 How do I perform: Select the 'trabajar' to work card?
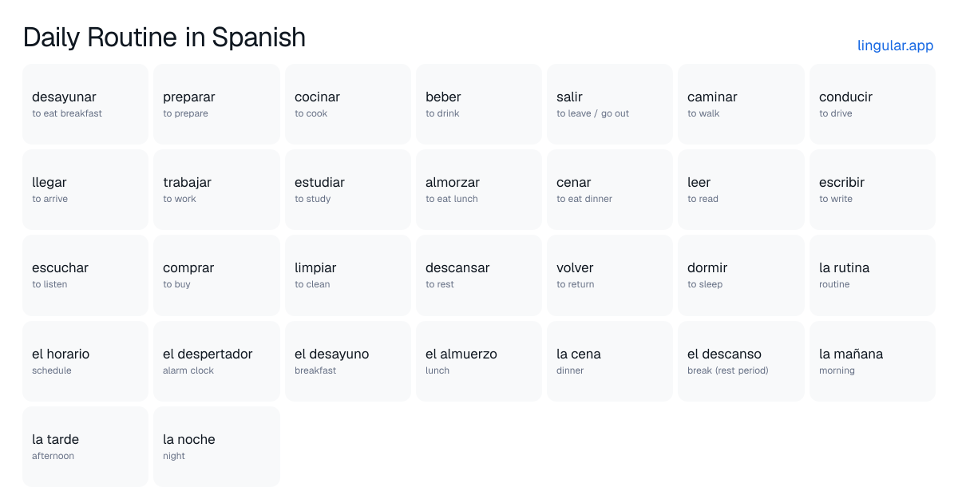216,189
